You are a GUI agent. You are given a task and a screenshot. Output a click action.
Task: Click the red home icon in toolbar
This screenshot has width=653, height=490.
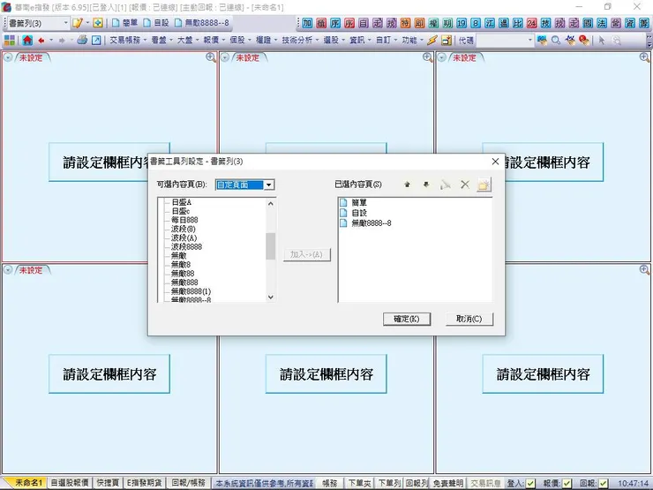pyautogui.click(x=27, y=41)
